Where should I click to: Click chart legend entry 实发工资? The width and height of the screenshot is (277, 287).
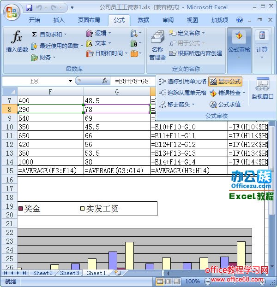100,209
